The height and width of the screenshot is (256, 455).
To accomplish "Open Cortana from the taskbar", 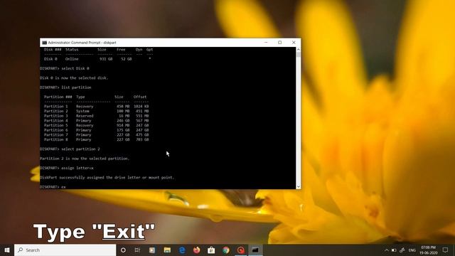I will [x=123, y=250].
